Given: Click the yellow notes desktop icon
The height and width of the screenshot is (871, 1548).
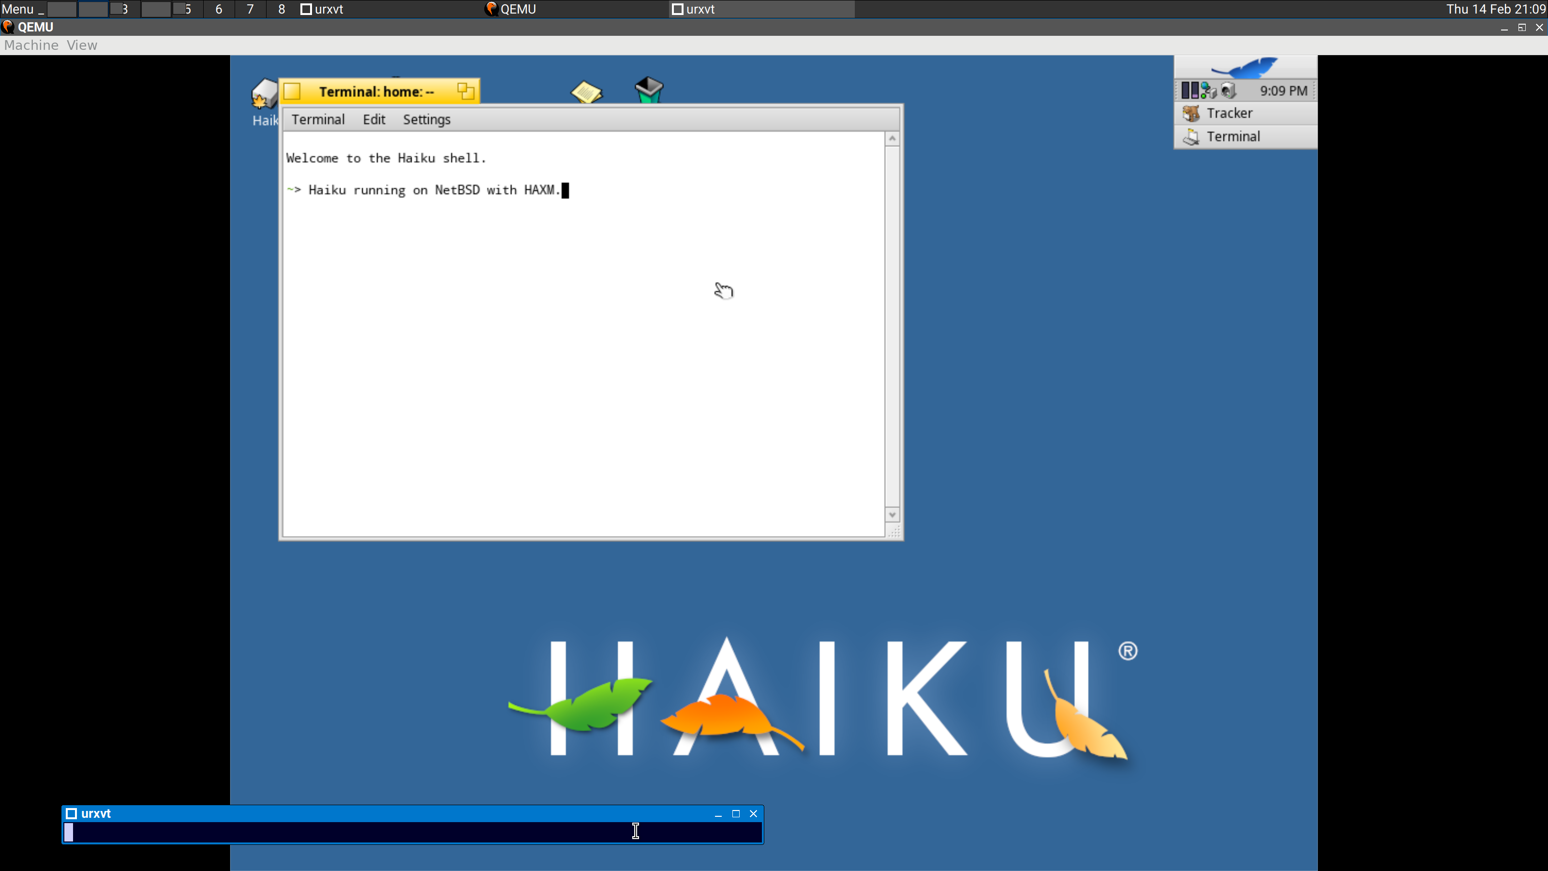Looking at the screenshot, I should (x=586, y=91).
